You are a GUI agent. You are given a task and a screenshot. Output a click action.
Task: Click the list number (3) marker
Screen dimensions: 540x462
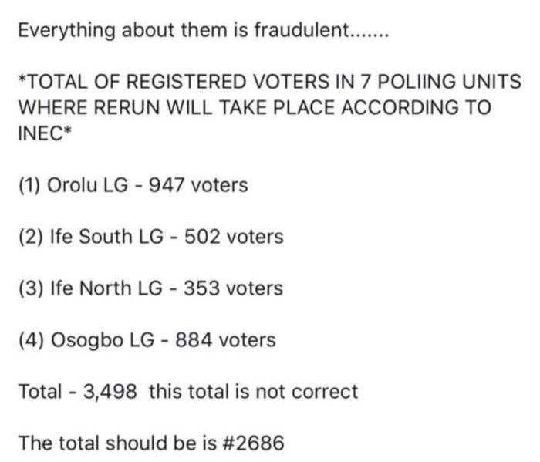[x=32, y=288]
